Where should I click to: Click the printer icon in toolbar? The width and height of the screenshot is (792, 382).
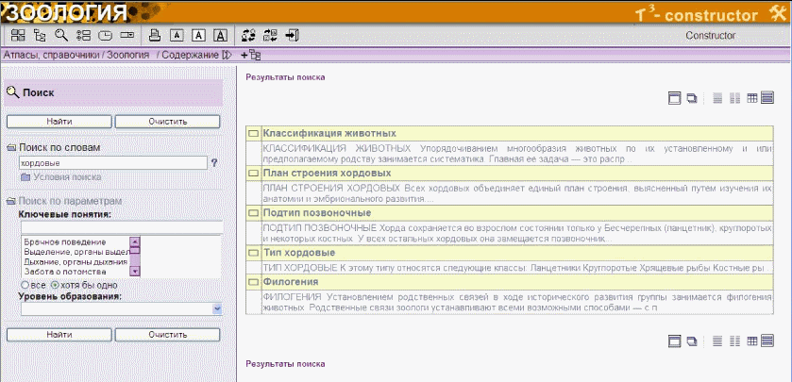coord(156,36)
